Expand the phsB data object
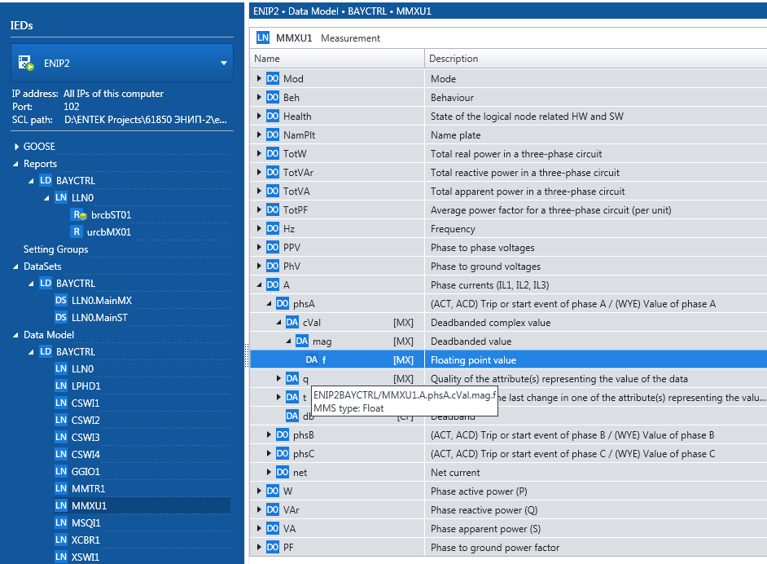 270,435
